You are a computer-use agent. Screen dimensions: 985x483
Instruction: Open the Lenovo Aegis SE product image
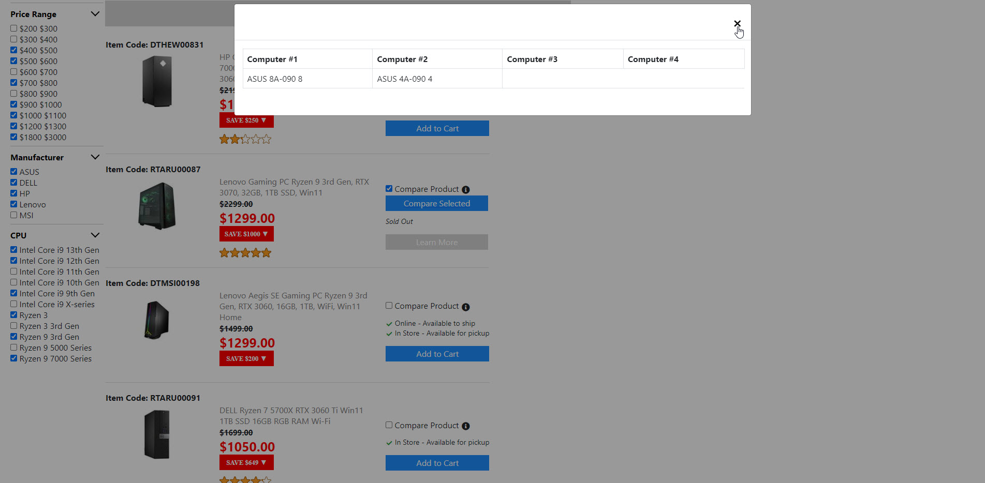[x=157, y=320]
